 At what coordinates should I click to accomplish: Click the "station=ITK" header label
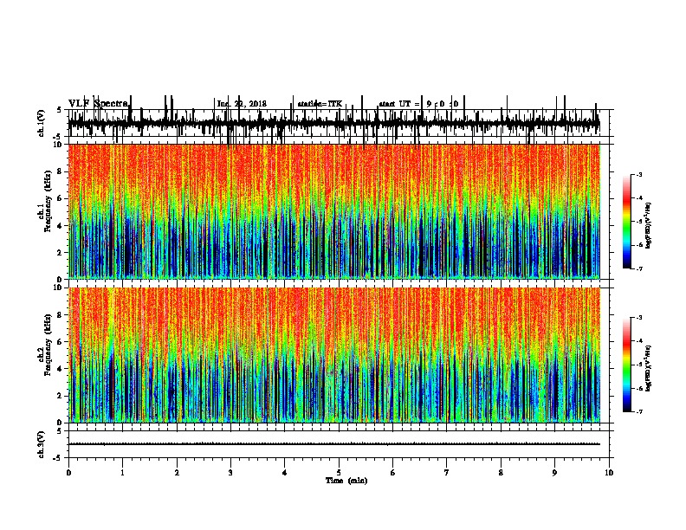(320, 104)
